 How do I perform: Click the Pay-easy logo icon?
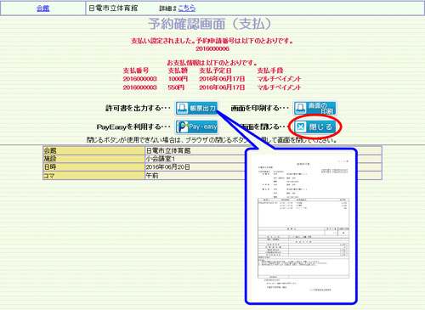point(182,127)
